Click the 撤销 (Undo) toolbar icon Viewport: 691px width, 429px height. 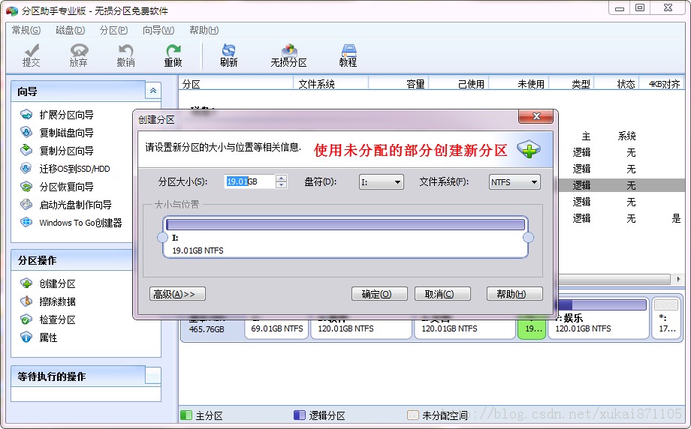pyautogui.click(x=125, y=55)
